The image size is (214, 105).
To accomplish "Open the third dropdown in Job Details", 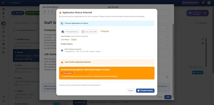I will pyautogui.click(x=167, y=45).
